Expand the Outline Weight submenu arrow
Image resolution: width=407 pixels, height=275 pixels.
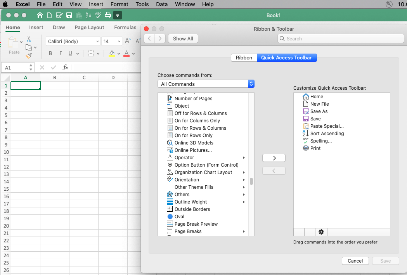point(244,202)
